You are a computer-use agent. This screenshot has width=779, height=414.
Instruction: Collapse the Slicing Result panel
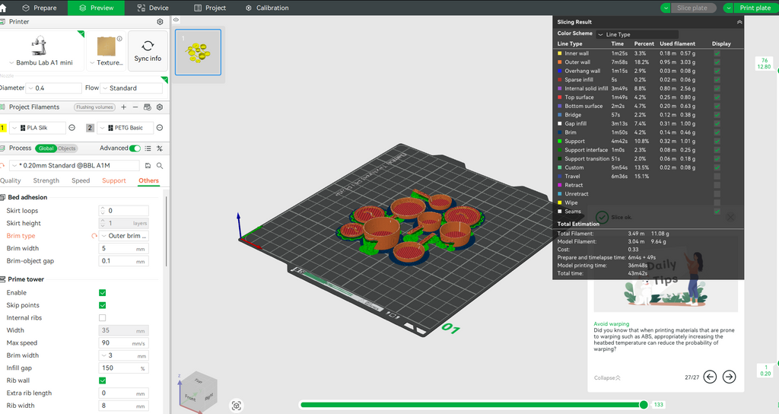pyautogui.click(x=739, y=22)
